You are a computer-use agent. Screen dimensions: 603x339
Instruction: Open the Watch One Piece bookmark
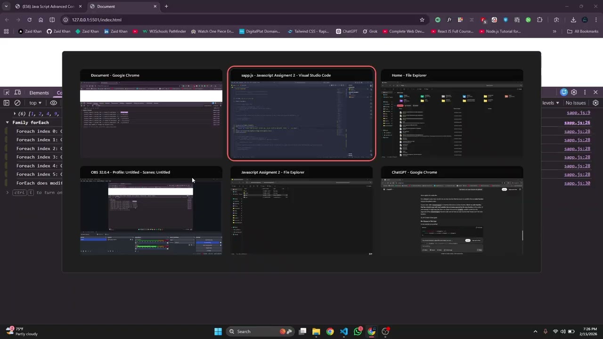[212, 32]
